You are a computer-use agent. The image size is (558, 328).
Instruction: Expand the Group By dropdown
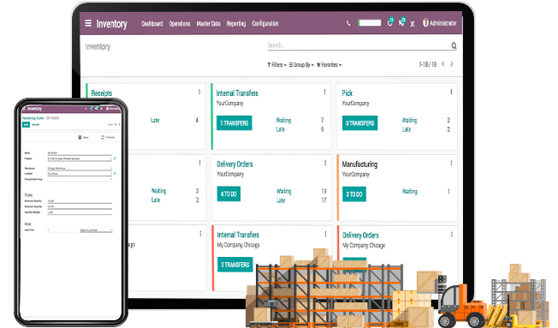point(301,65)
